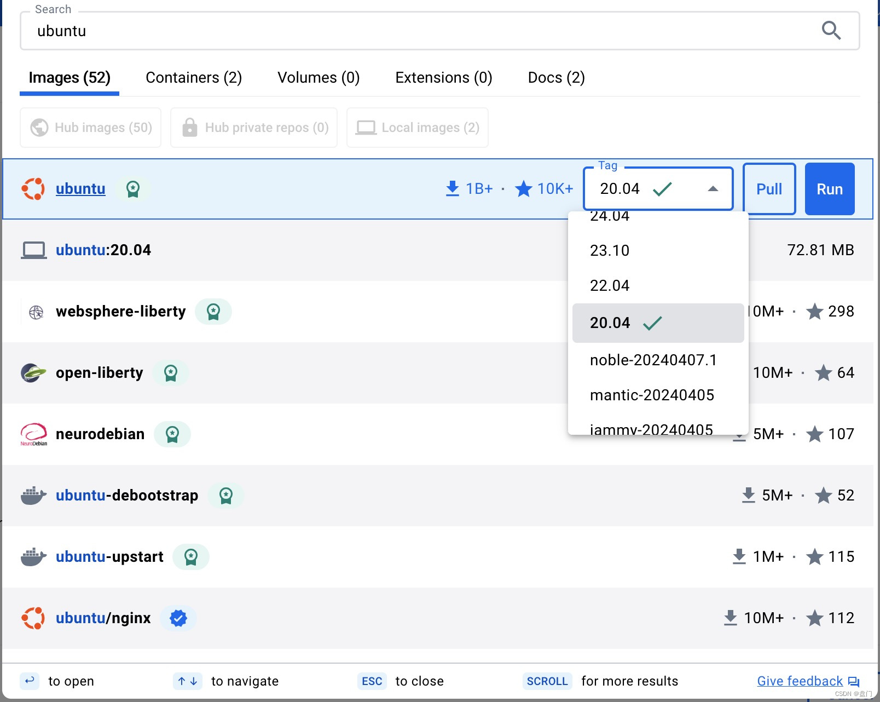Click the Official Image badge next to open-liberty

171,373
